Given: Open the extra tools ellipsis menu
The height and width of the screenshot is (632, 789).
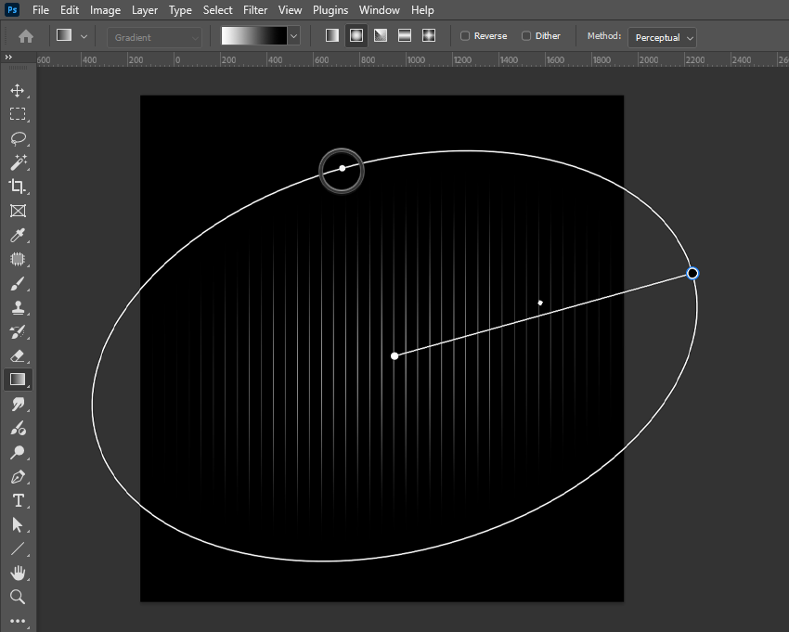Looking at the screenshot, I should (x=18, y=621).
